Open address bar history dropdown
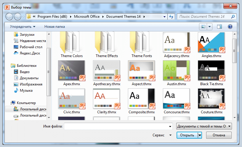Image resolution: width=242 pixels, height=147 pixels. click(164, 17)
